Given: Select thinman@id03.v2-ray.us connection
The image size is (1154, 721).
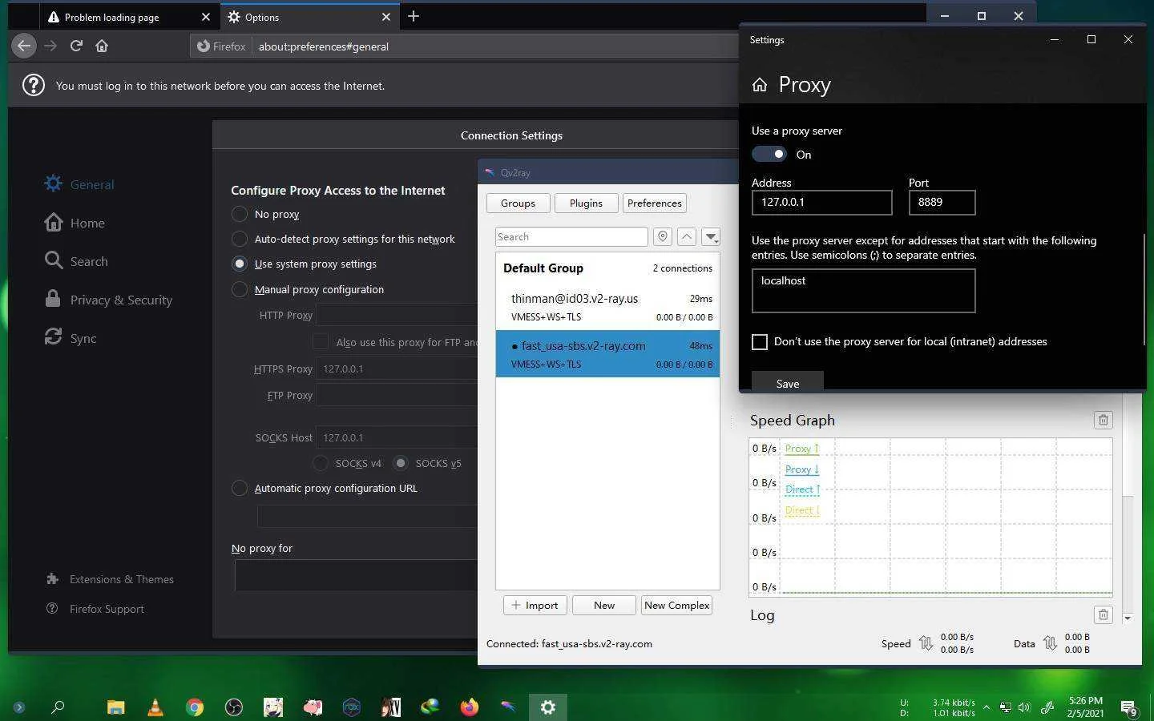Looking at the screenshot, I should click(x=607, y=307).
